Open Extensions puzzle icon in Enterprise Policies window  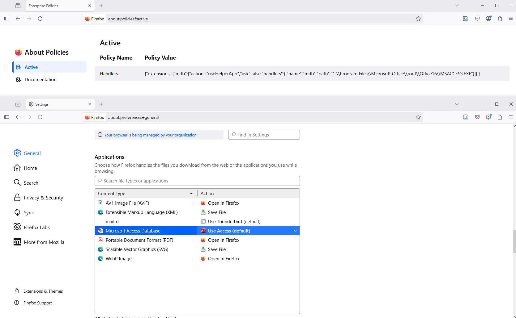tap(500, 19)
